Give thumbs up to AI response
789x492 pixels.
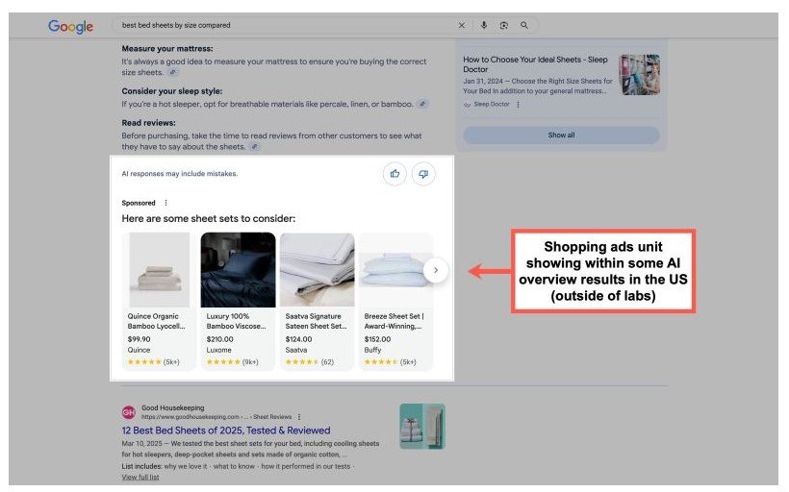pyautogui.click(x=395, y=174)
